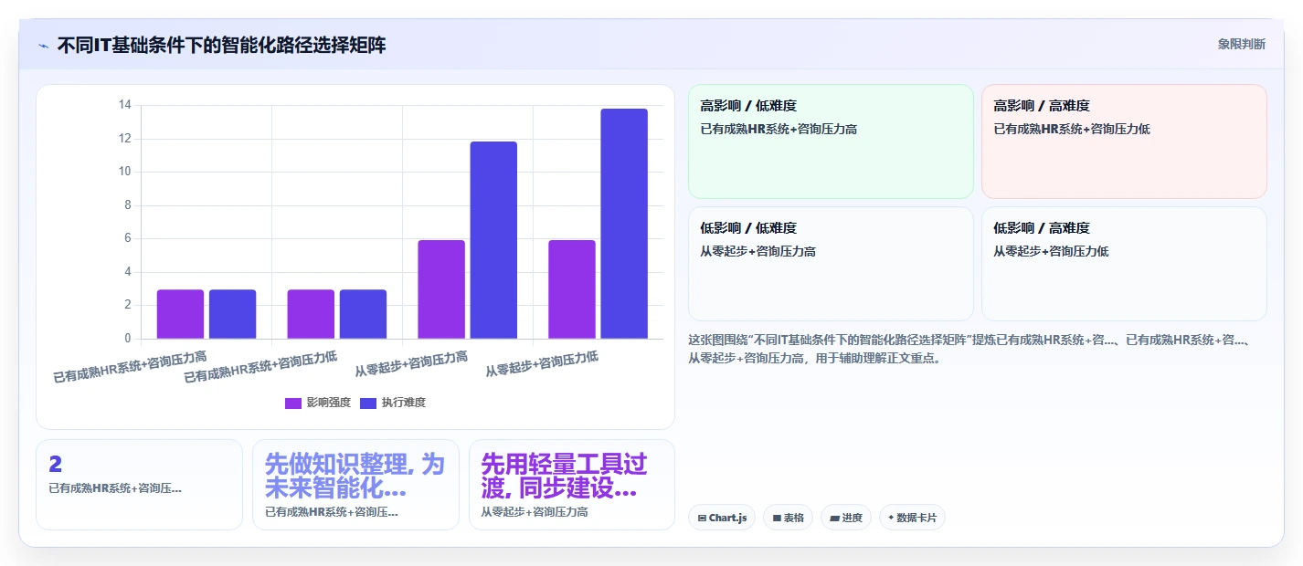Select the 低影响 / 低难度 quadrant card
This screenshot has height=566, width=1303.
(831, 264)
